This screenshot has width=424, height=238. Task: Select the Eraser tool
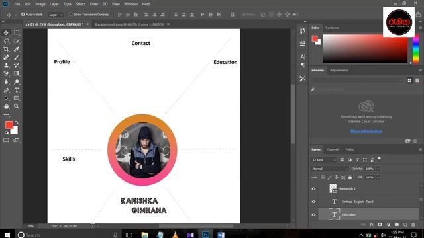[x=6, y=73]
